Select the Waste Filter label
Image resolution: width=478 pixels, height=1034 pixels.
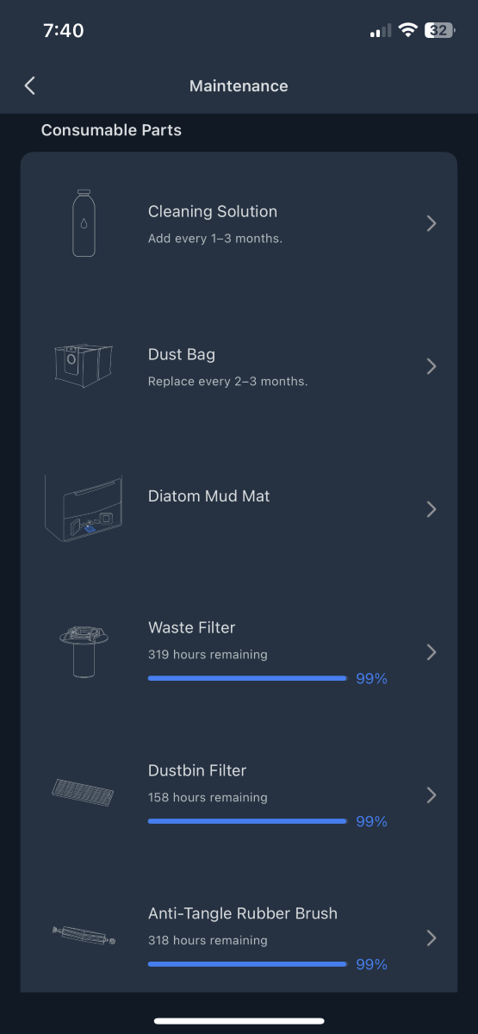pos(191,627)
